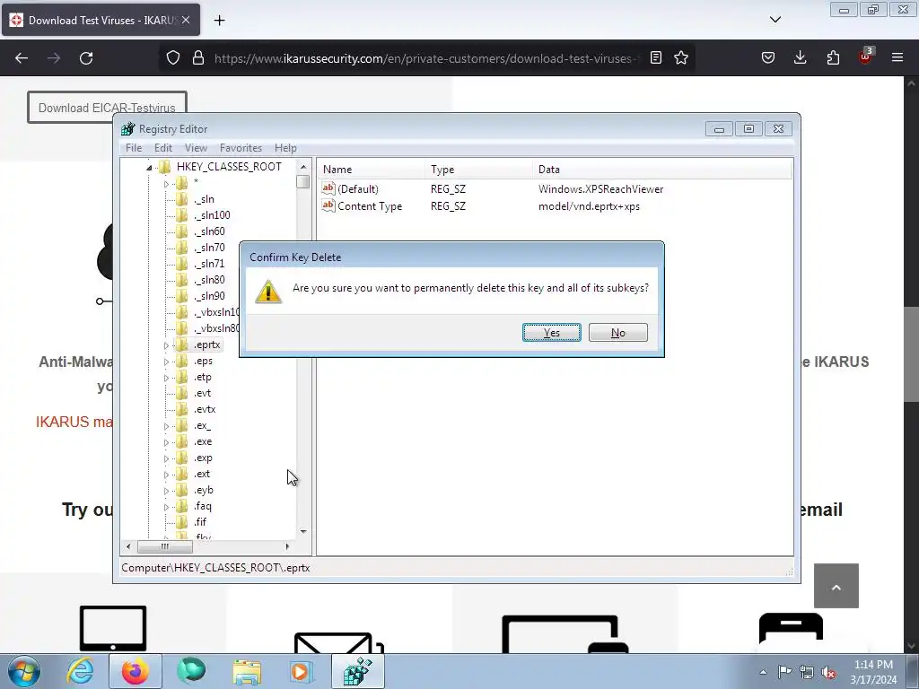
Task: Confirm key deletion with Yes button
Action: pos(552,332)
